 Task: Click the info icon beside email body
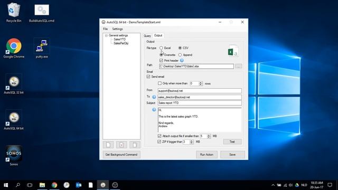pyautogui.click(x=154, y=110)
